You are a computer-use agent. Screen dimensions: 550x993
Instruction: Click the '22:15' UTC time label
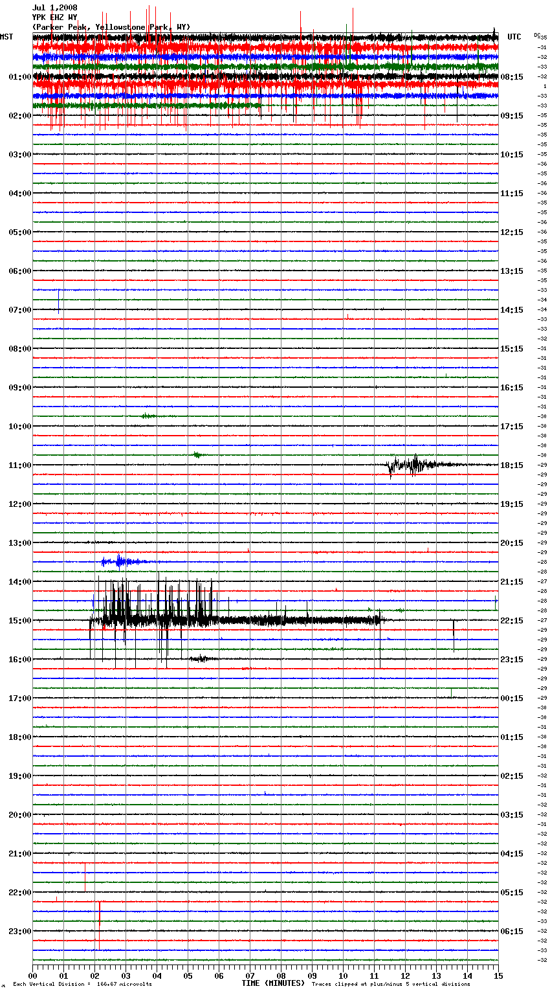click(512, 621)
